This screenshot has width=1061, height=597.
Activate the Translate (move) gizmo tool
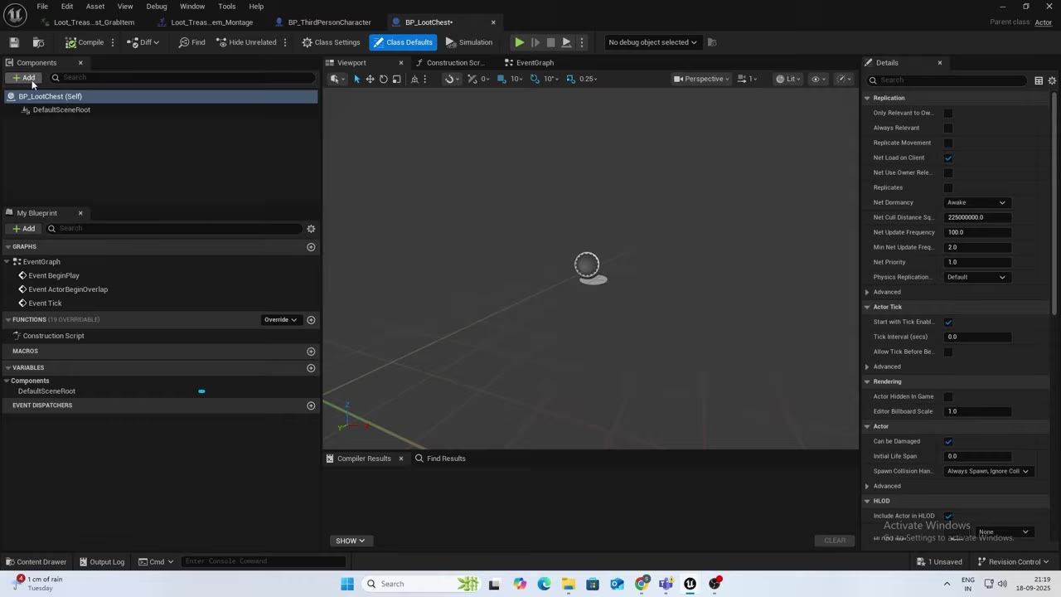370,79
